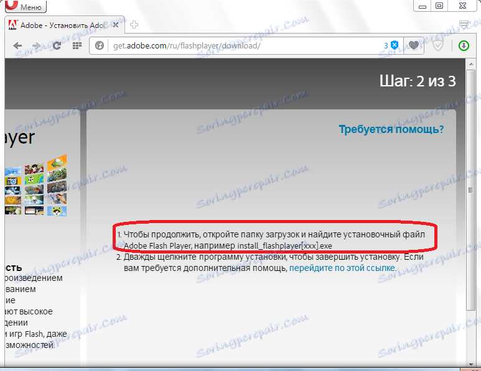
Task: Click the site info globe icon
Action: point(100,45)
